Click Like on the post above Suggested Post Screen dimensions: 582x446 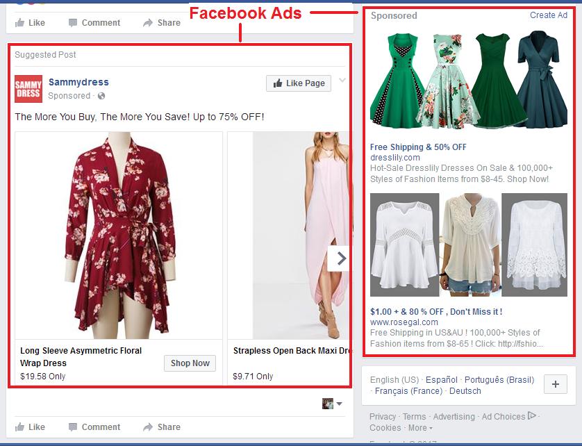coord(30,23)
